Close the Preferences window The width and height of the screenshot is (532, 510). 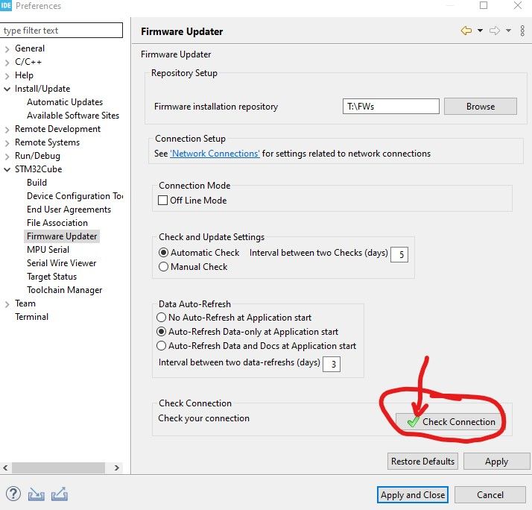(518, 5)
